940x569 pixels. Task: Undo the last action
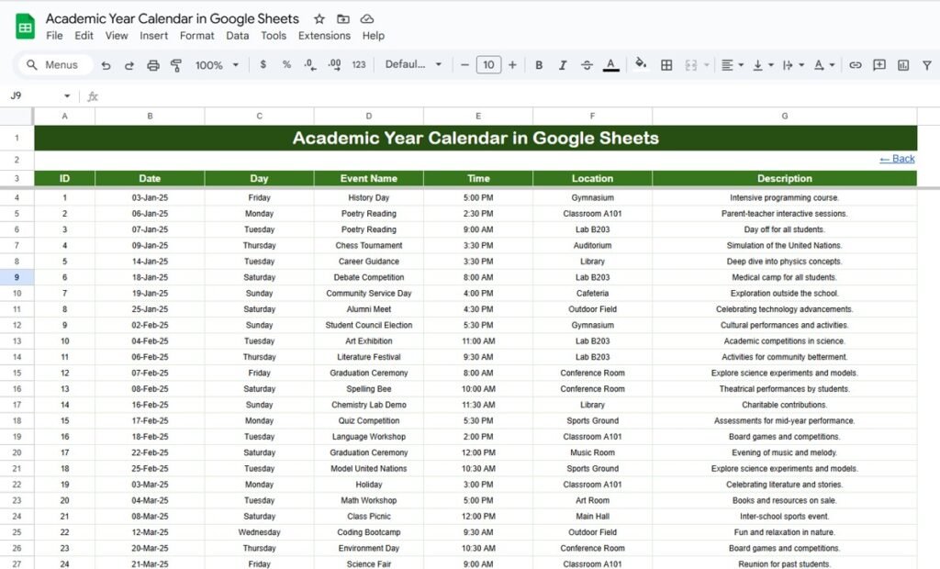click(107, 65)
